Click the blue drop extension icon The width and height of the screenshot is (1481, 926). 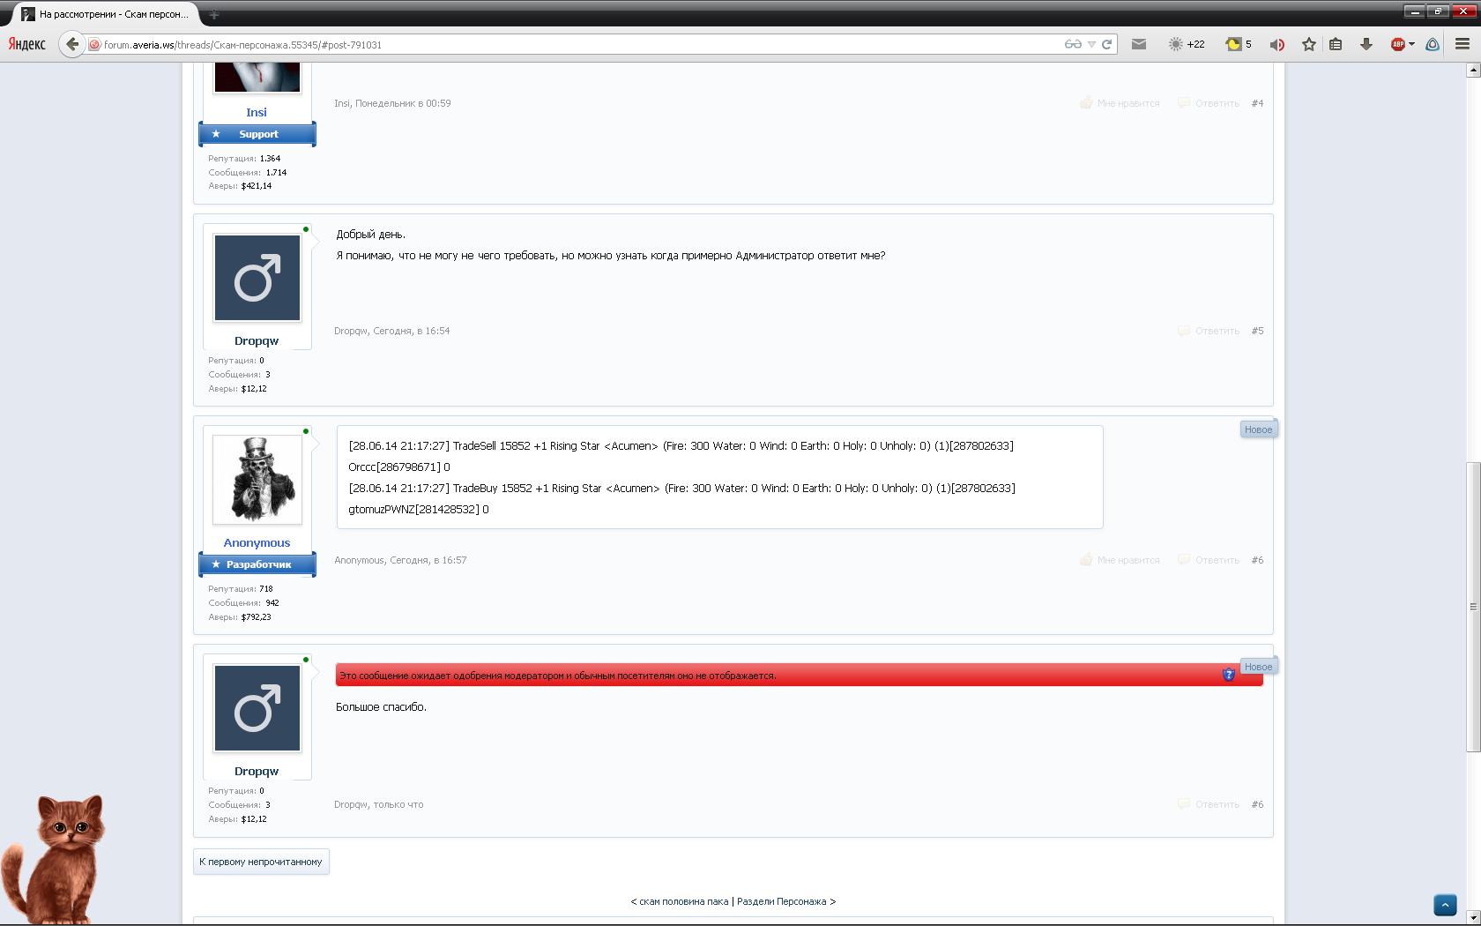(x=1433, y=44)
